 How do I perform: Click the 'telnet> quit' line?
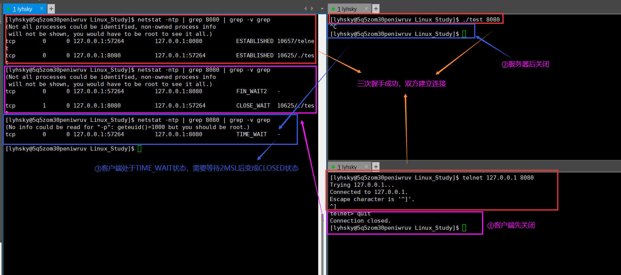pos(350,214)
